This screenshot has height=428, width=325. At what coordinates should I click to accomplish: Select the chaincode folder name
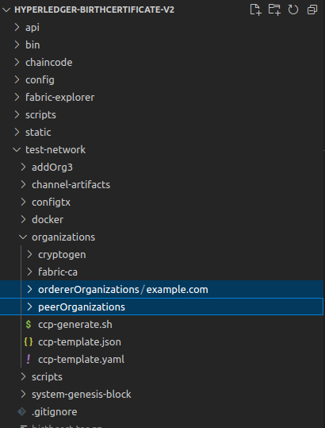click(49, 62)
